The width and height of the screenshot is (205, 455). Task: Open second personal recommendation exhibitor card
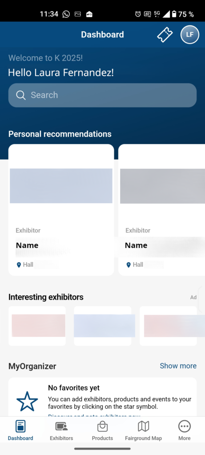point(162,210)
